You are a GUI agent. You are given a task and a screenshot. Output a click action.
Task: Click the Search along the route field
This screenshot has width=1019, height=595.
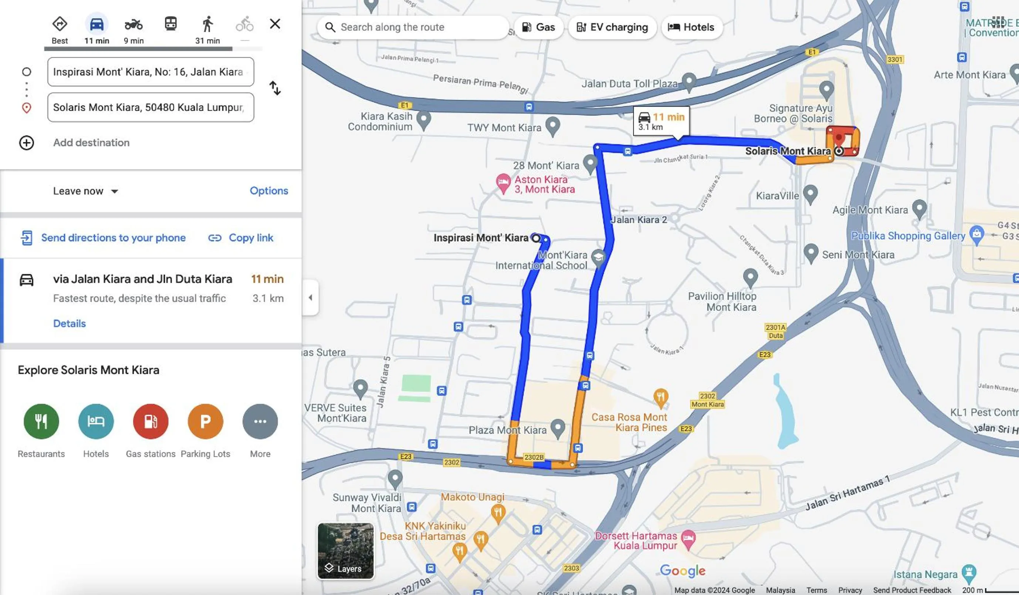tap(413, 27)
